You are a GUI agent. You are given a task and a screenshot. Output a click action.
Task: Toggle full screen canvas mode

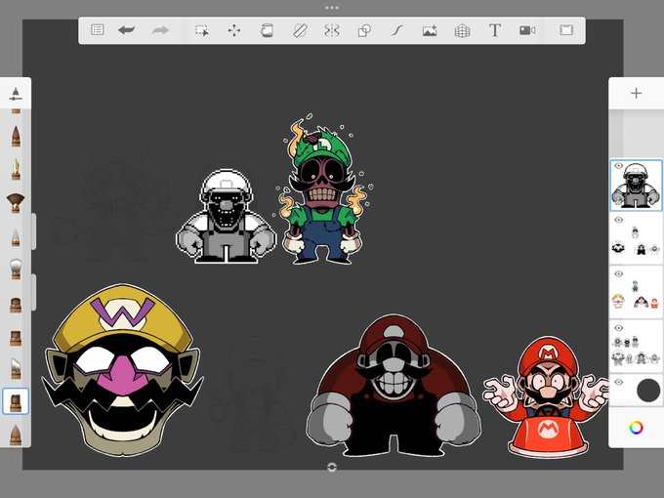click(x=566, y=30)
